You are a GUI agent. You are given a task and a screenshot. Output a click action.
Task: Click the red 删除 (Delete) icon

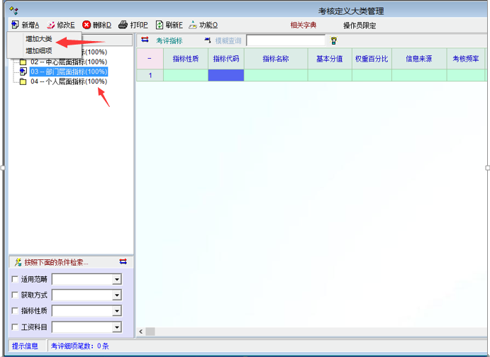[87, 25]
